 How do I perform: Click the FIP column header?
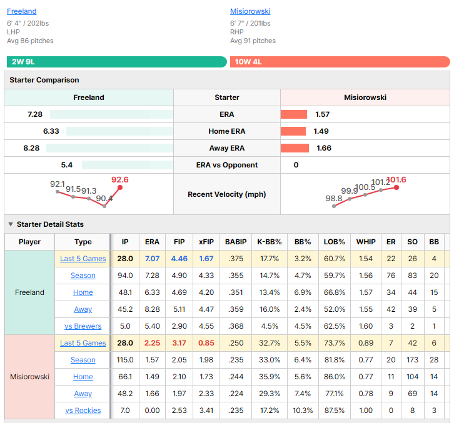pyautogui.click(x=179, y=242)
